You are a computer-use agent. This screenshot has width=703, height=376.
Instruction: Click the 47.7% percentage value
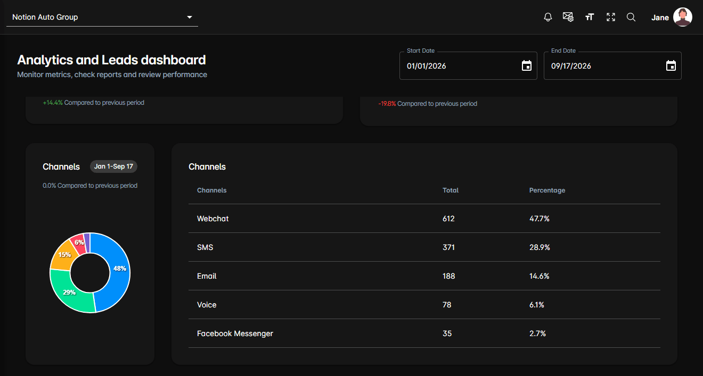[539, 219]
